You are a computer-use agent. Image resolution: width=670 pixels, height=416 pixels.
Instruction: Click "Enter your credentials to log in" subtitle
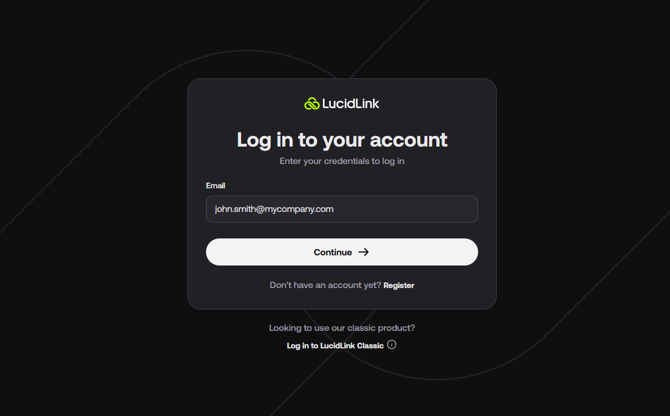[x=342, y=161]
